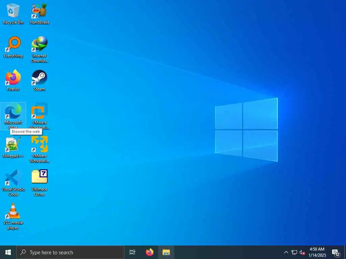Image resolution: width=346 pixels, height=259 pixels.
Task: Select the Steam desktop shortcut
Action: 40,80
